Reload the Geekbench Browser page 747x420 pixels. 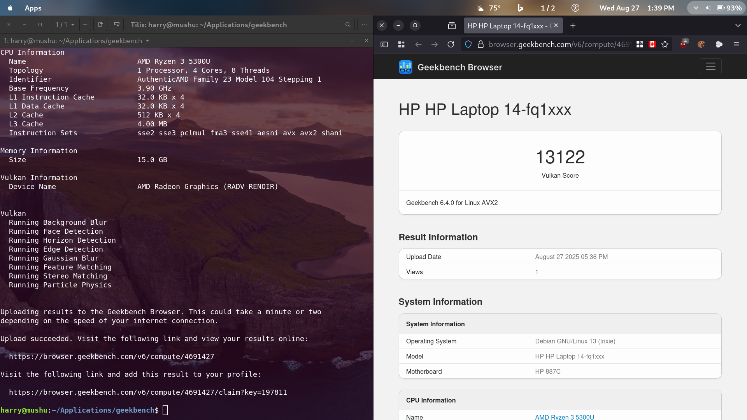[x=451, y=45]
